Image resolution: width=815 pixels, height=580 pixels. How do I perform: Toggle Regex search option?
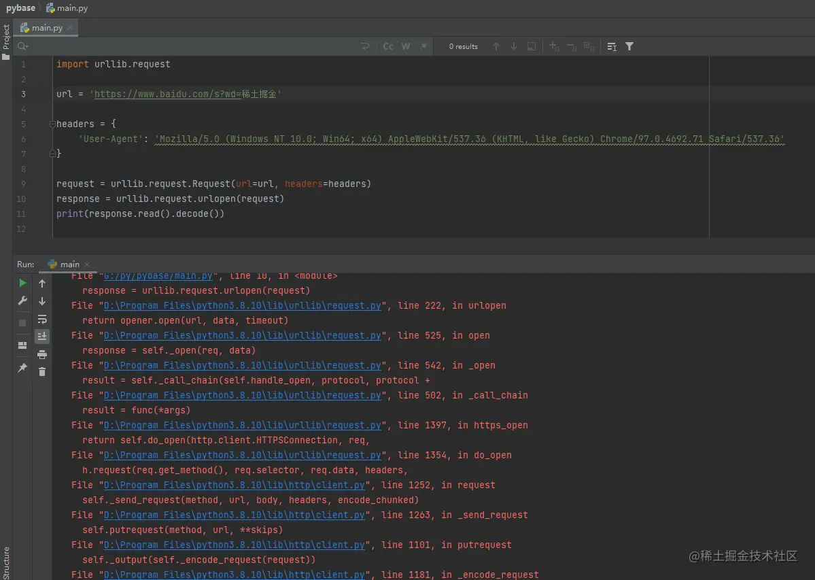coord(423,46)
